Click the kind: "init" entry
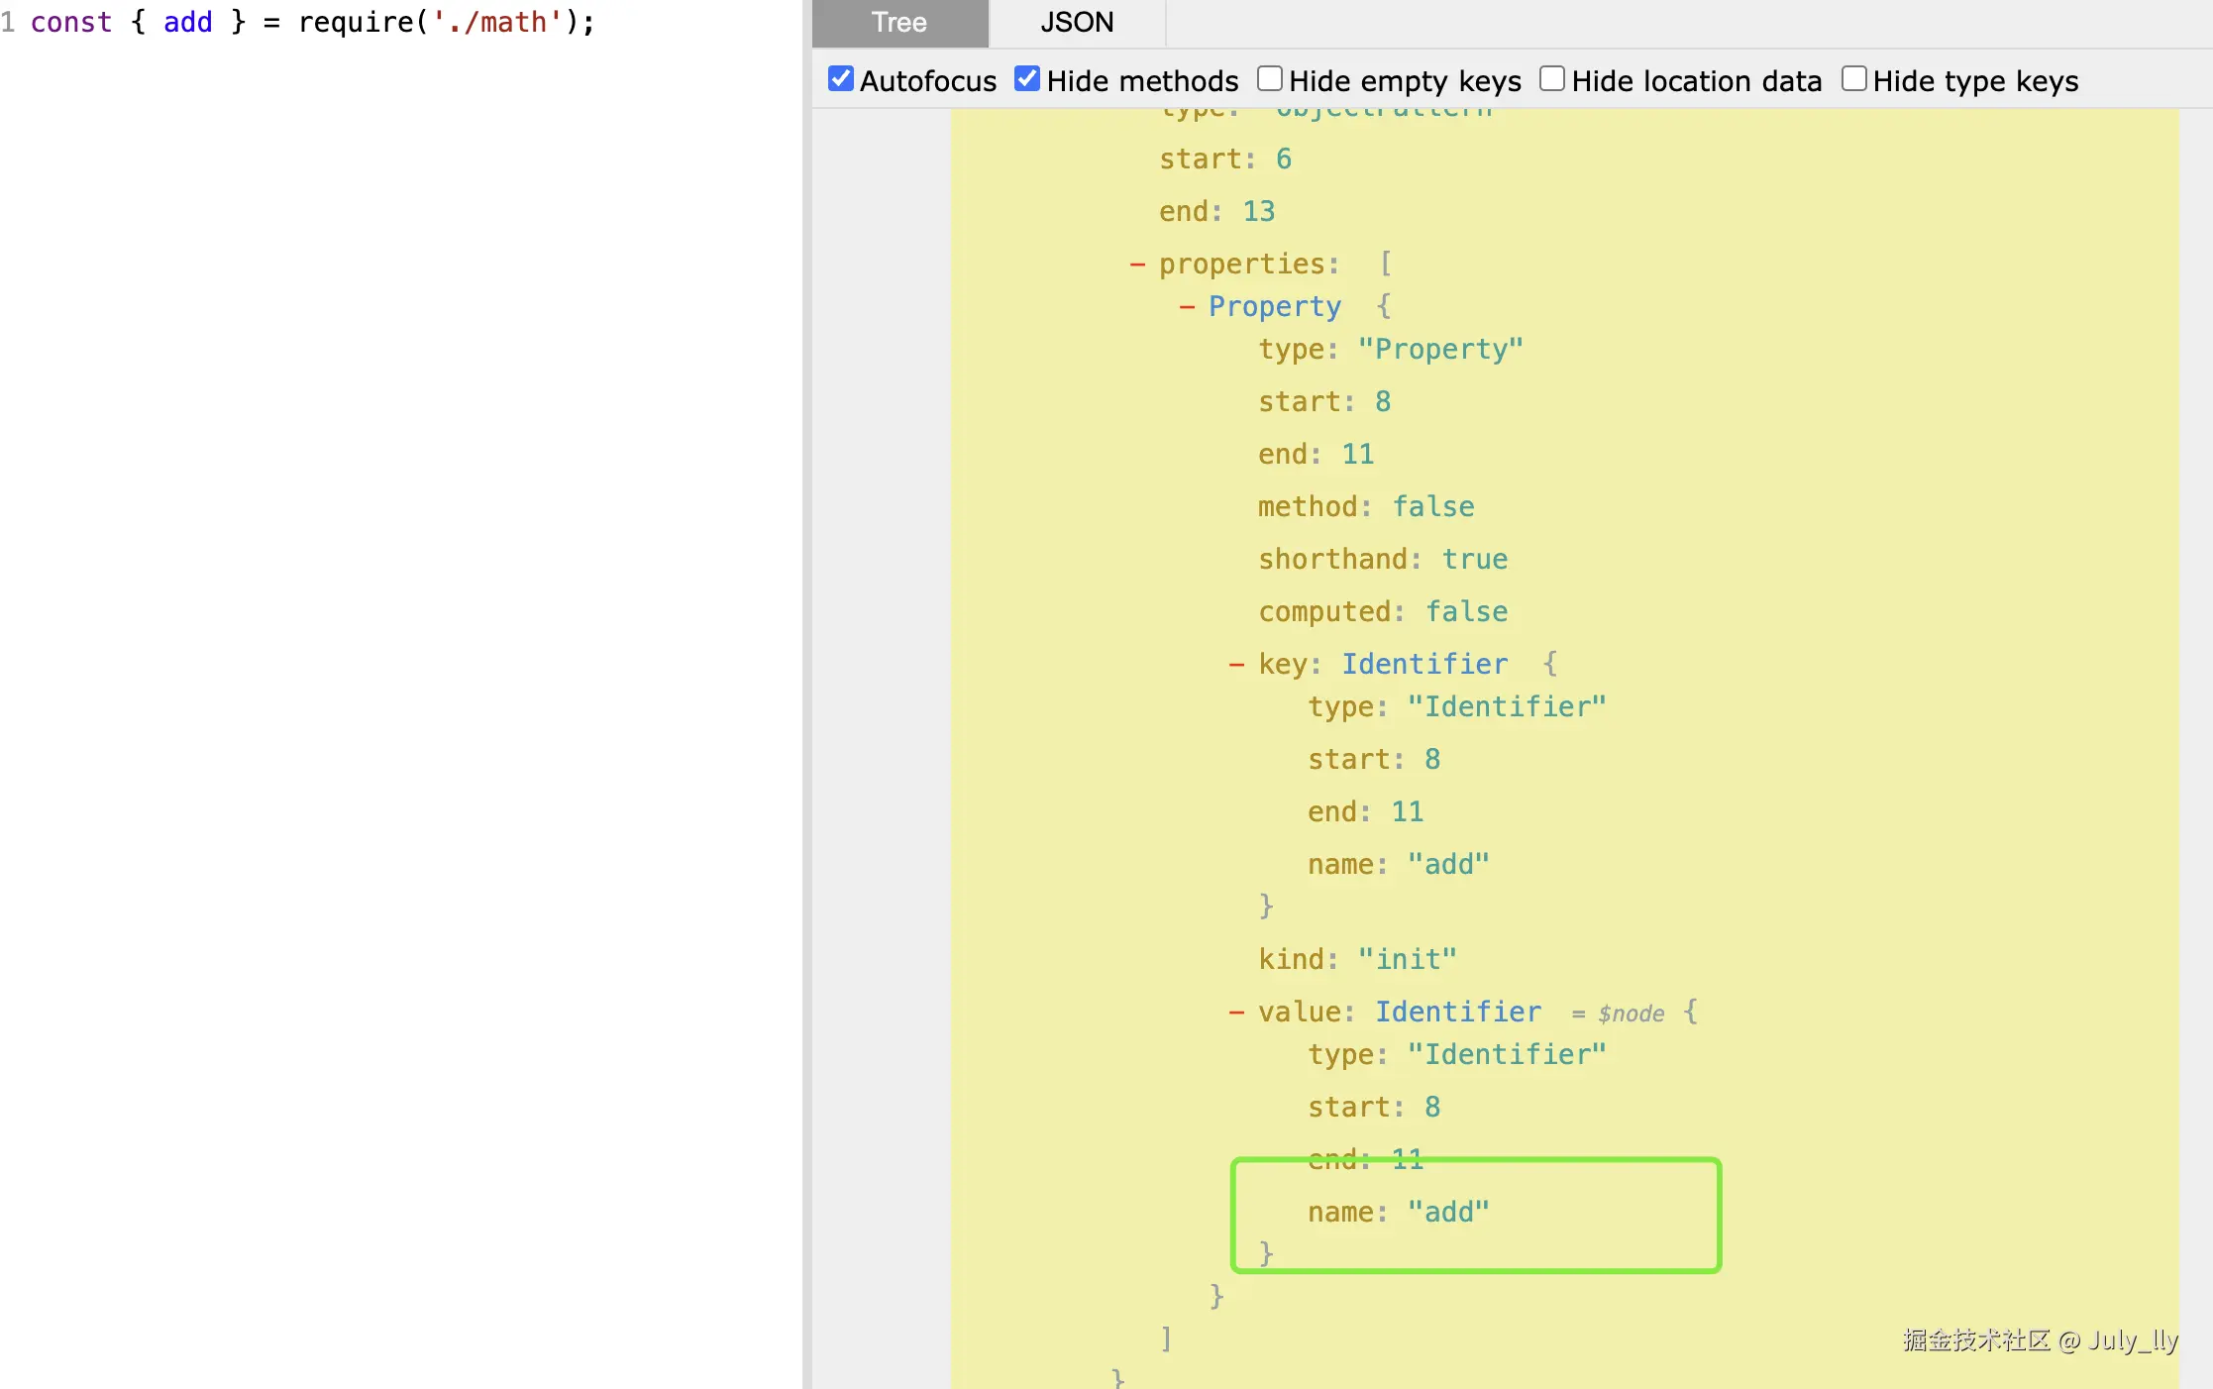2213x1389 pixels. coord(1357,960)
